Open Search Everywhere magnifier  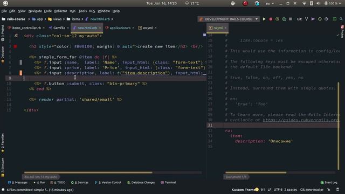pos(341,19)
